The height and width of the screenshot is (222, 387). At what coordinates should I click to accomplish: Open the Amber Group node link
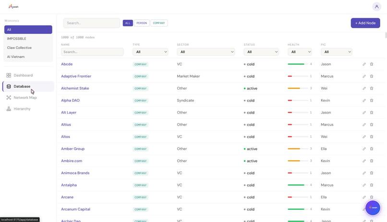point(73,149)
